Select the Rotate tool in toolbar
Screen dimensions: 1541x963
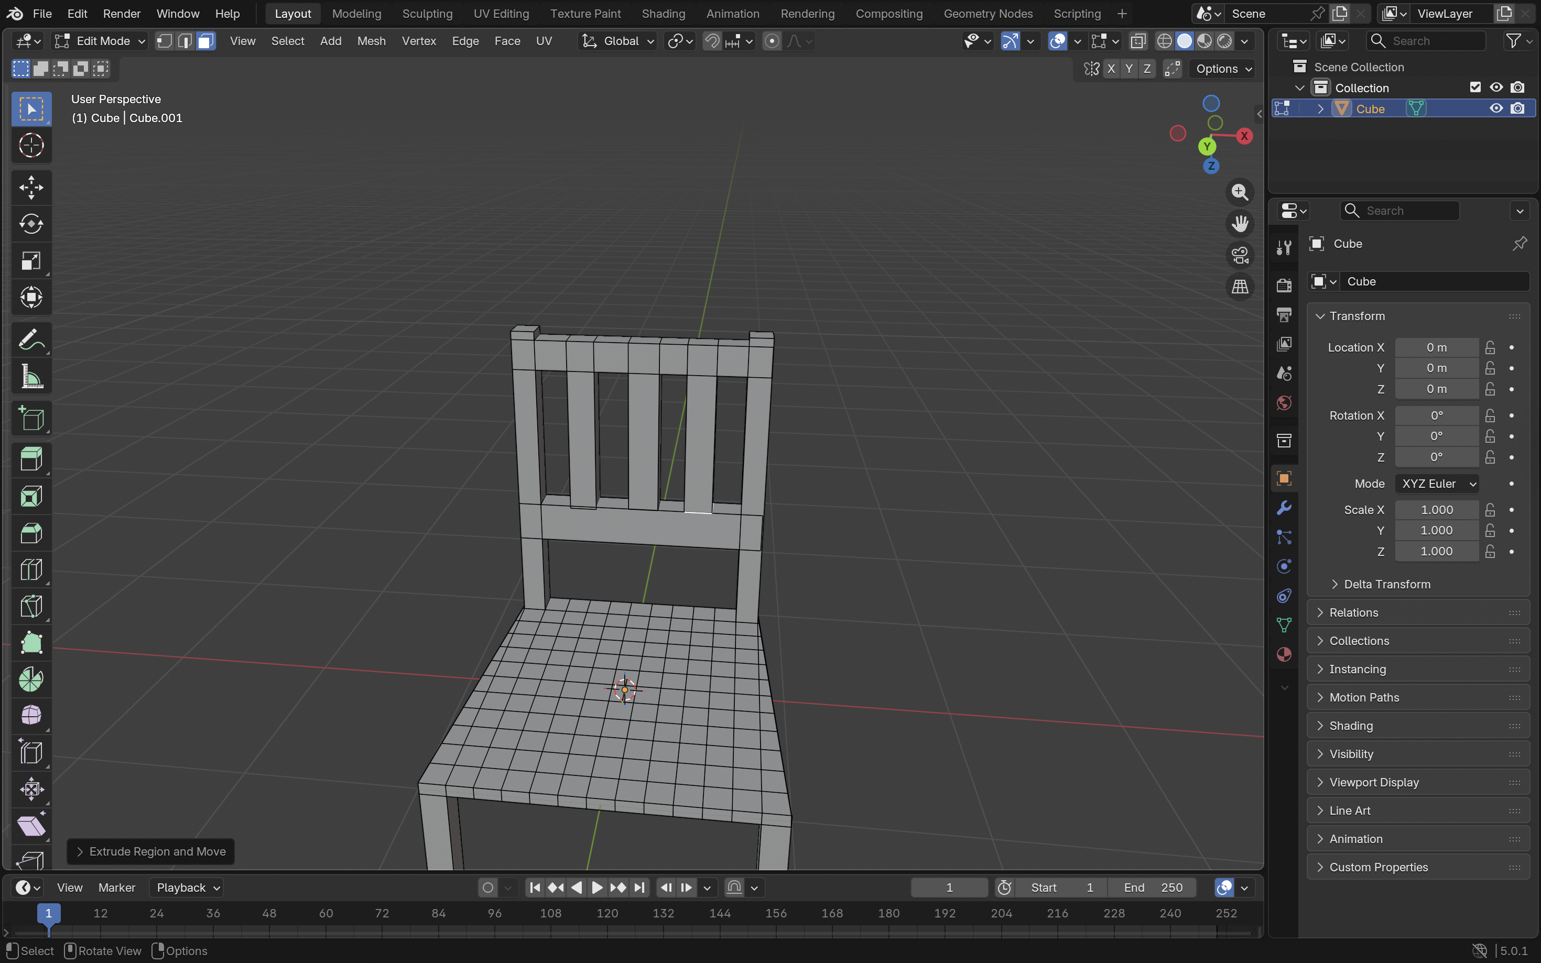[x=30, y=224]
